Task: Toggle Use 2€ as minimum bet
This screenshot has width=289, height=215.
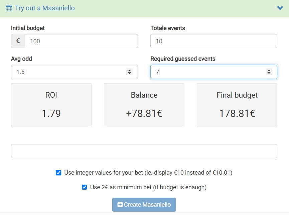Action: click(x=84, y=187)
